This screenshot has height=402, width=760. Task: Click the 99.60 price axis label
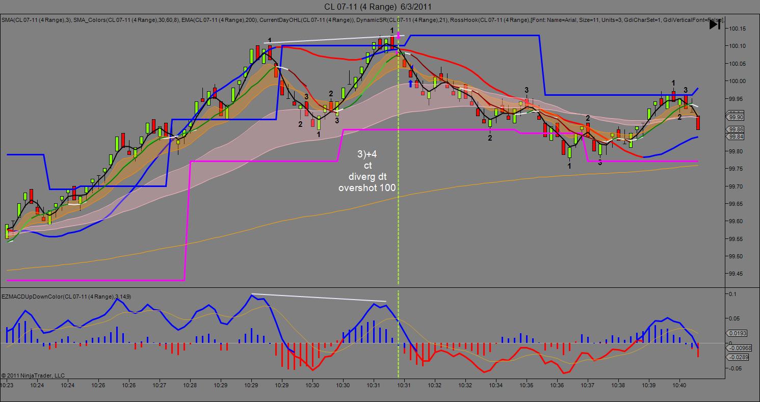click(736, 222)
